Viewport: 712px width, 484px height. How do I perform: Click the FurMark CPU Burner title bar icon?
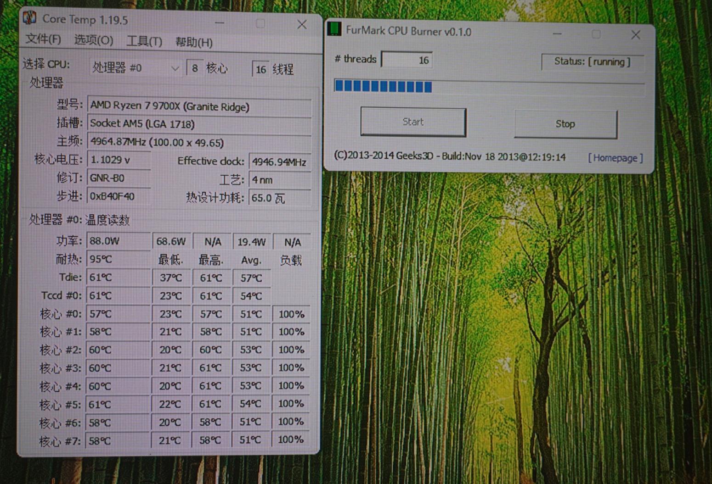coord(333,30)
